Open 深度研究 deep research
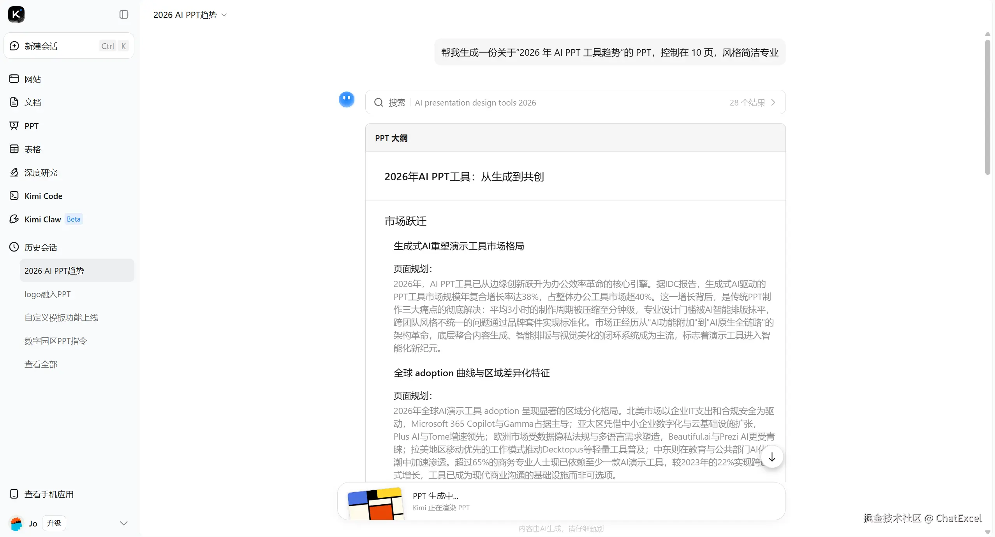The height and width of the screenshot is (537, 995). tap(41, 173)
